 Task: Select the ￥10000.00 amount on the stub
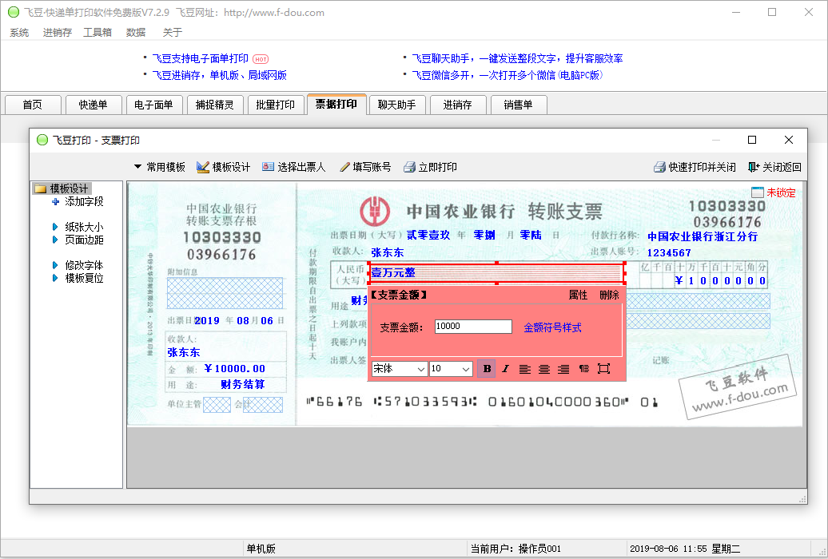[x=234, y=368]
